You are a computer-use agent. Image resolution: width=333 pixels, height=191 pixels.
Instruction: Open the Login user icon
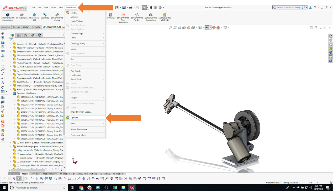[310, 7]
